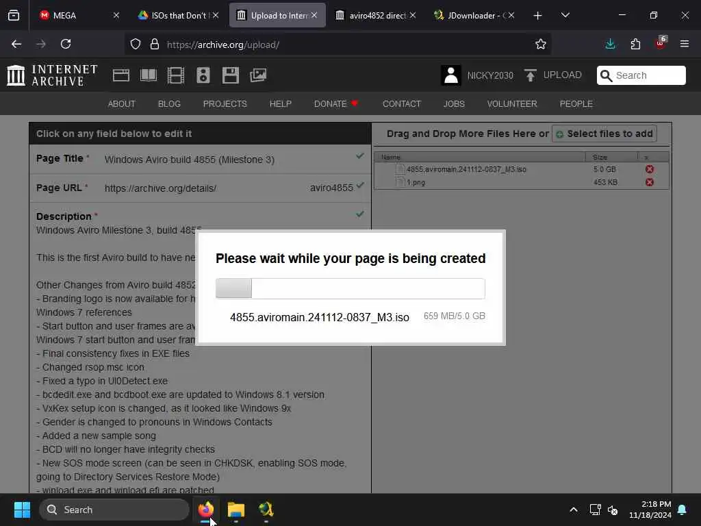Open the VOLUNTEER nav link
Image resolution: width=701 pixels, height=526 pixels.
[x=512, y=104]
